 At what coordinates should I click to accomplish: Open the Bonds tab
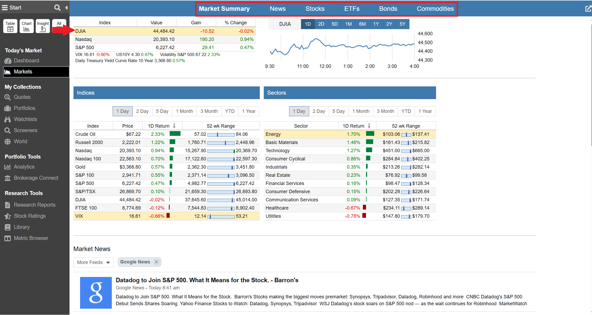(x=388, y=8)
